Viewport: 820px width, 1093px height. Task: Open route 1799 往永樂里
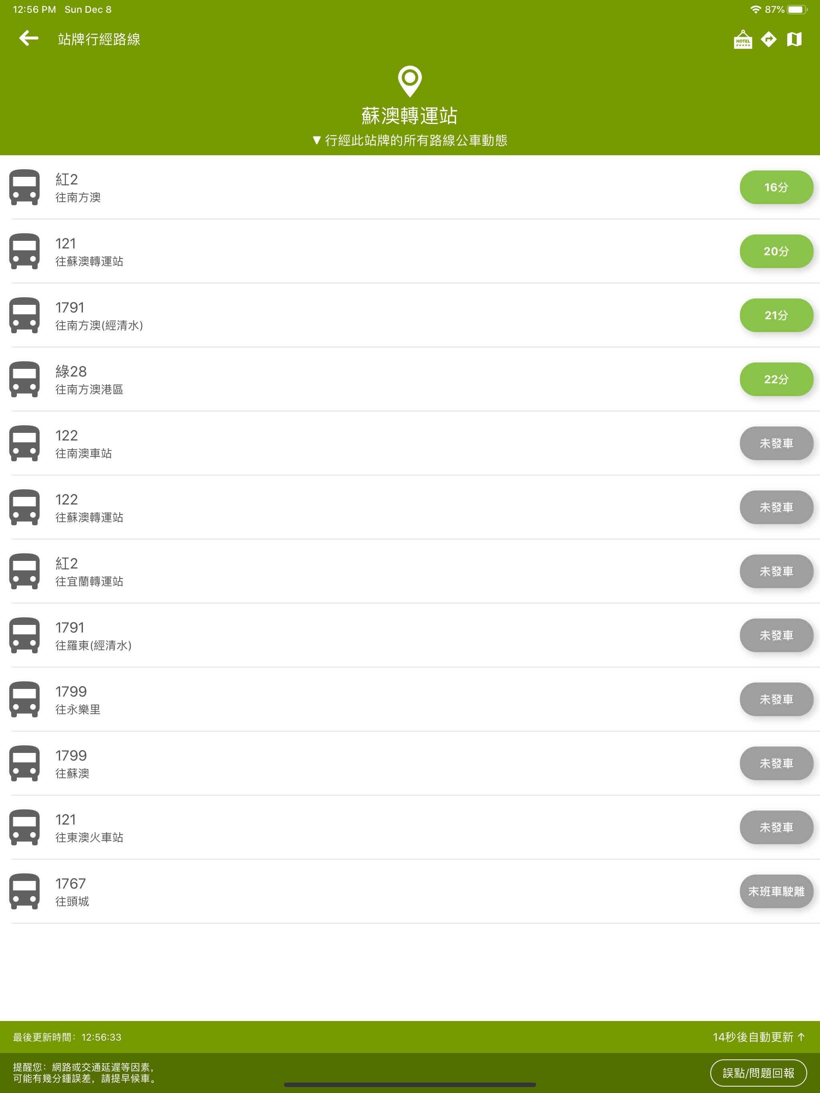pyautogui.click(x=410, y=699)
